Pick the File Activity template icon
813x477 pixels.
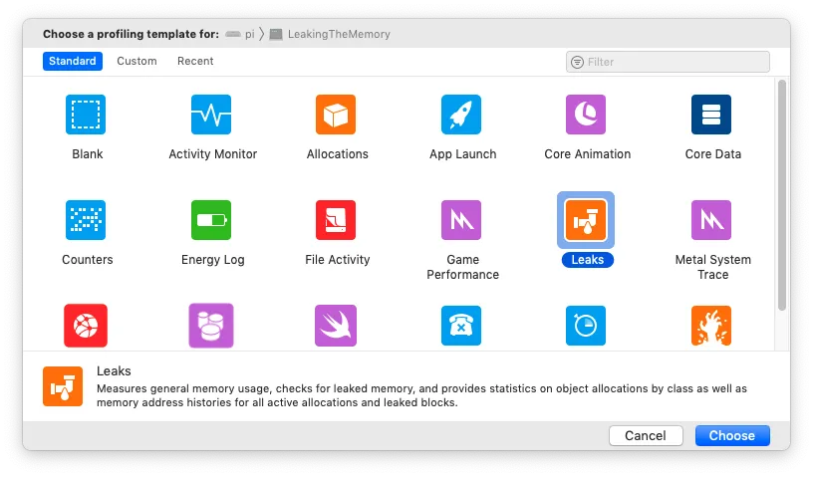(336, 220)
